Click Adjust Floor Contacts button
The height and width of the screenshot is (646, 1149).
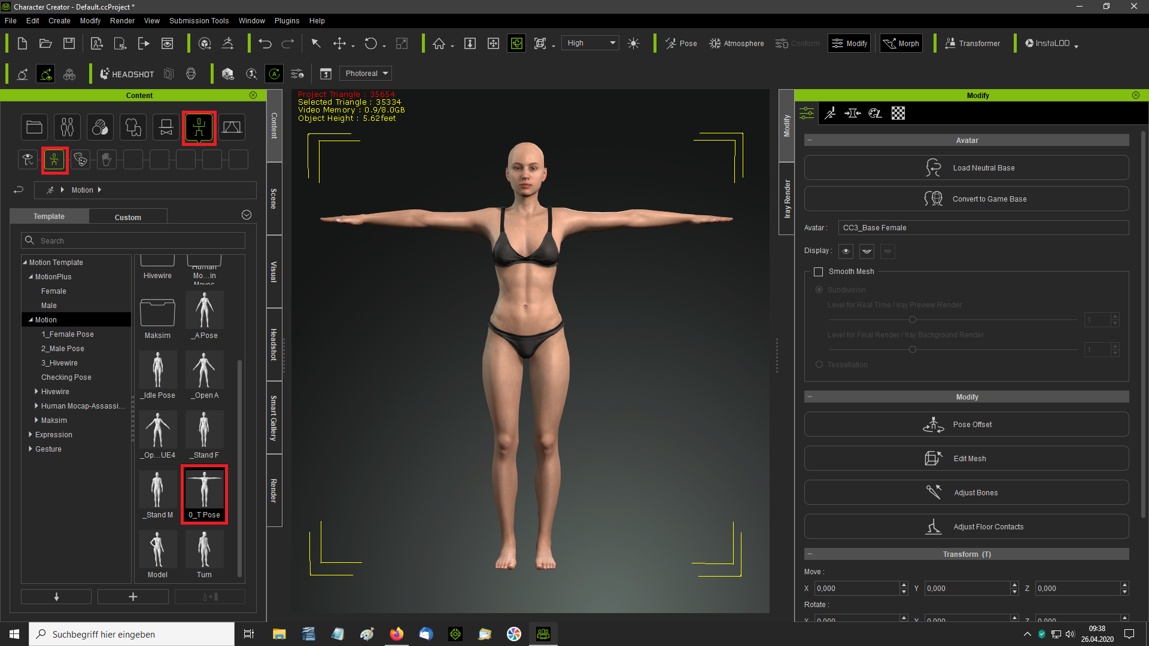(x=966, y=526)
